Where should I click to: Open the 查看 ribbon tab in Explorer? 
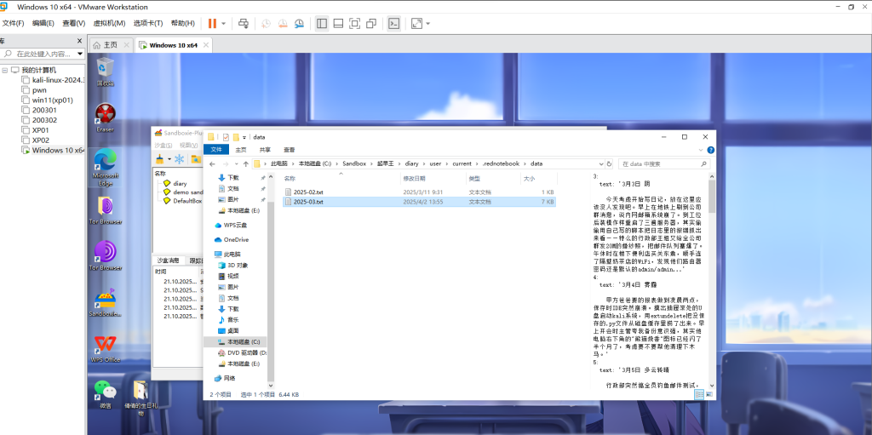[x=289, y=149]
